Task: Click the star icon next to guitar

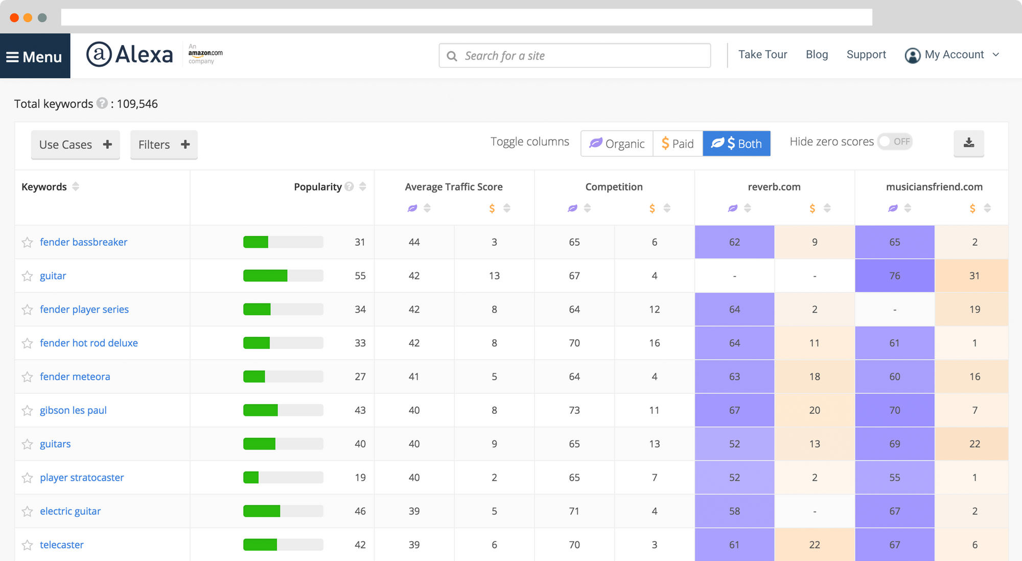Action: (28, 276)
